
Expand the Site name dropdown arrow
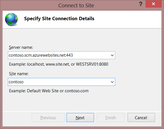point(112,82)
